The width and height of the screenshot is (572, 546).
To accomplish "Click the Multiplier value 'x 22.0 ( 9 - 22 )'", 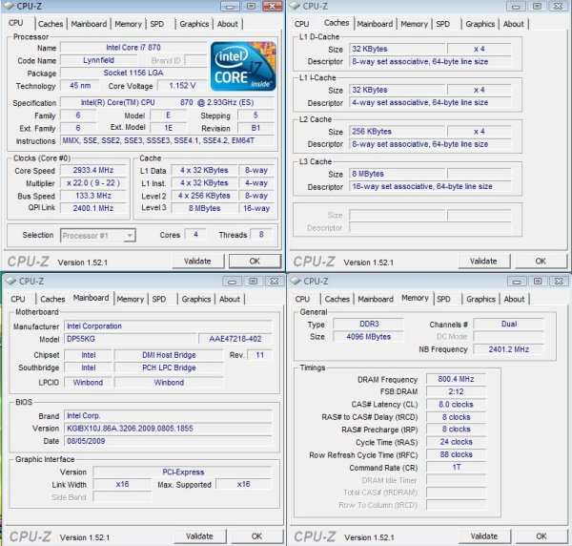I will click(93, 183).
